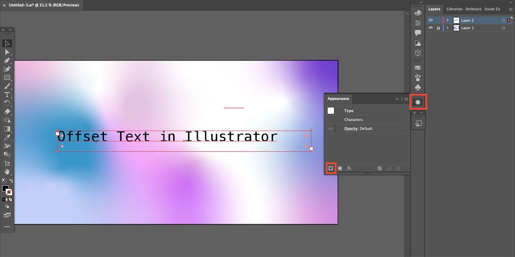Expand Layer 1 contents
This screenshot has height=257, width=515.
click(x=448, y=28)
